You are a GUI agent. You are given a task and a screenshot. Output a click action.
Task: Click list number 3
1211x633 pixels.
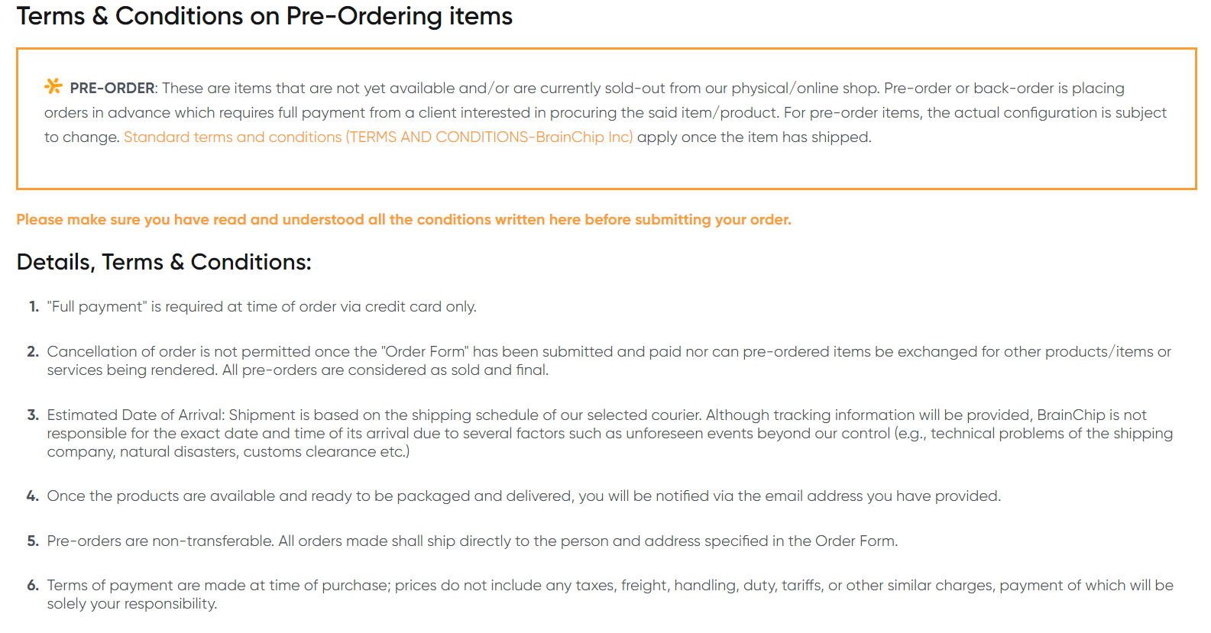coord(33,415)
